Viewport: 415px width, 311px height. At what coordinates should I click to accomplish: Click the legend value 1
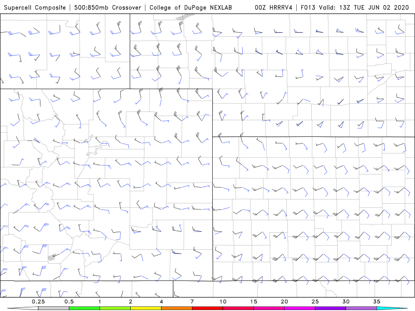100,302
